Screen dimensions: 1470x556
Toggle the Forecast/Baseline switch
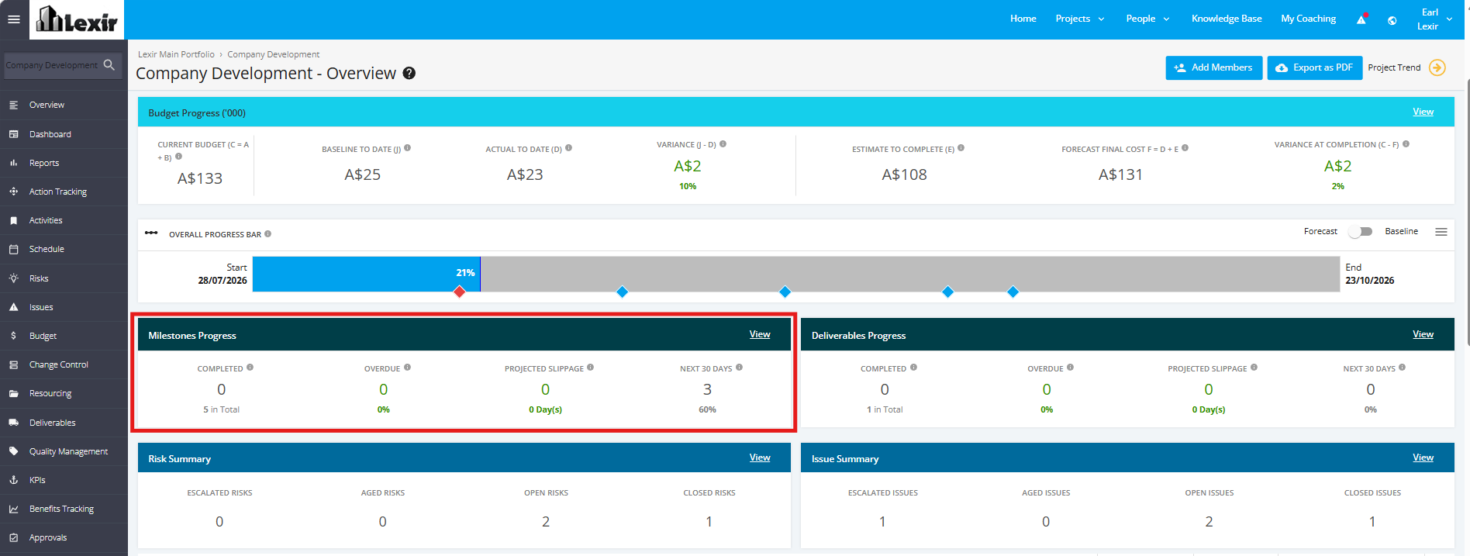(1361, 231)
